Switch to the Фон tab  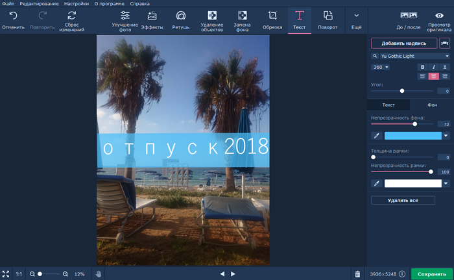click(432, 105)
